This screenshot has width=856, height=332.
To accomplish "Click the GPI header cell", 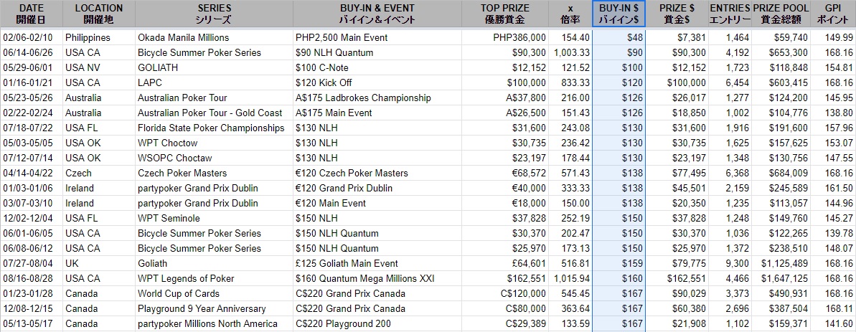I will pyautogui.click(x=833, y=14).
